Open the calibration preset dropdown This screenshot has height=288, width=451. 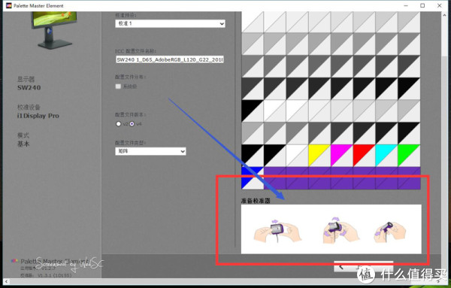point(170,23)
